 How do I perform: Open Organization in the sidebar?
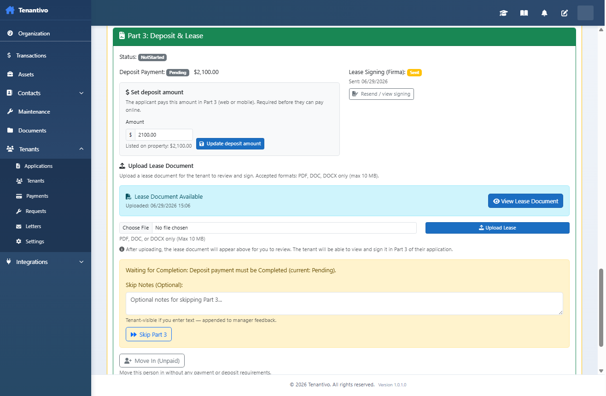point(46,34)
